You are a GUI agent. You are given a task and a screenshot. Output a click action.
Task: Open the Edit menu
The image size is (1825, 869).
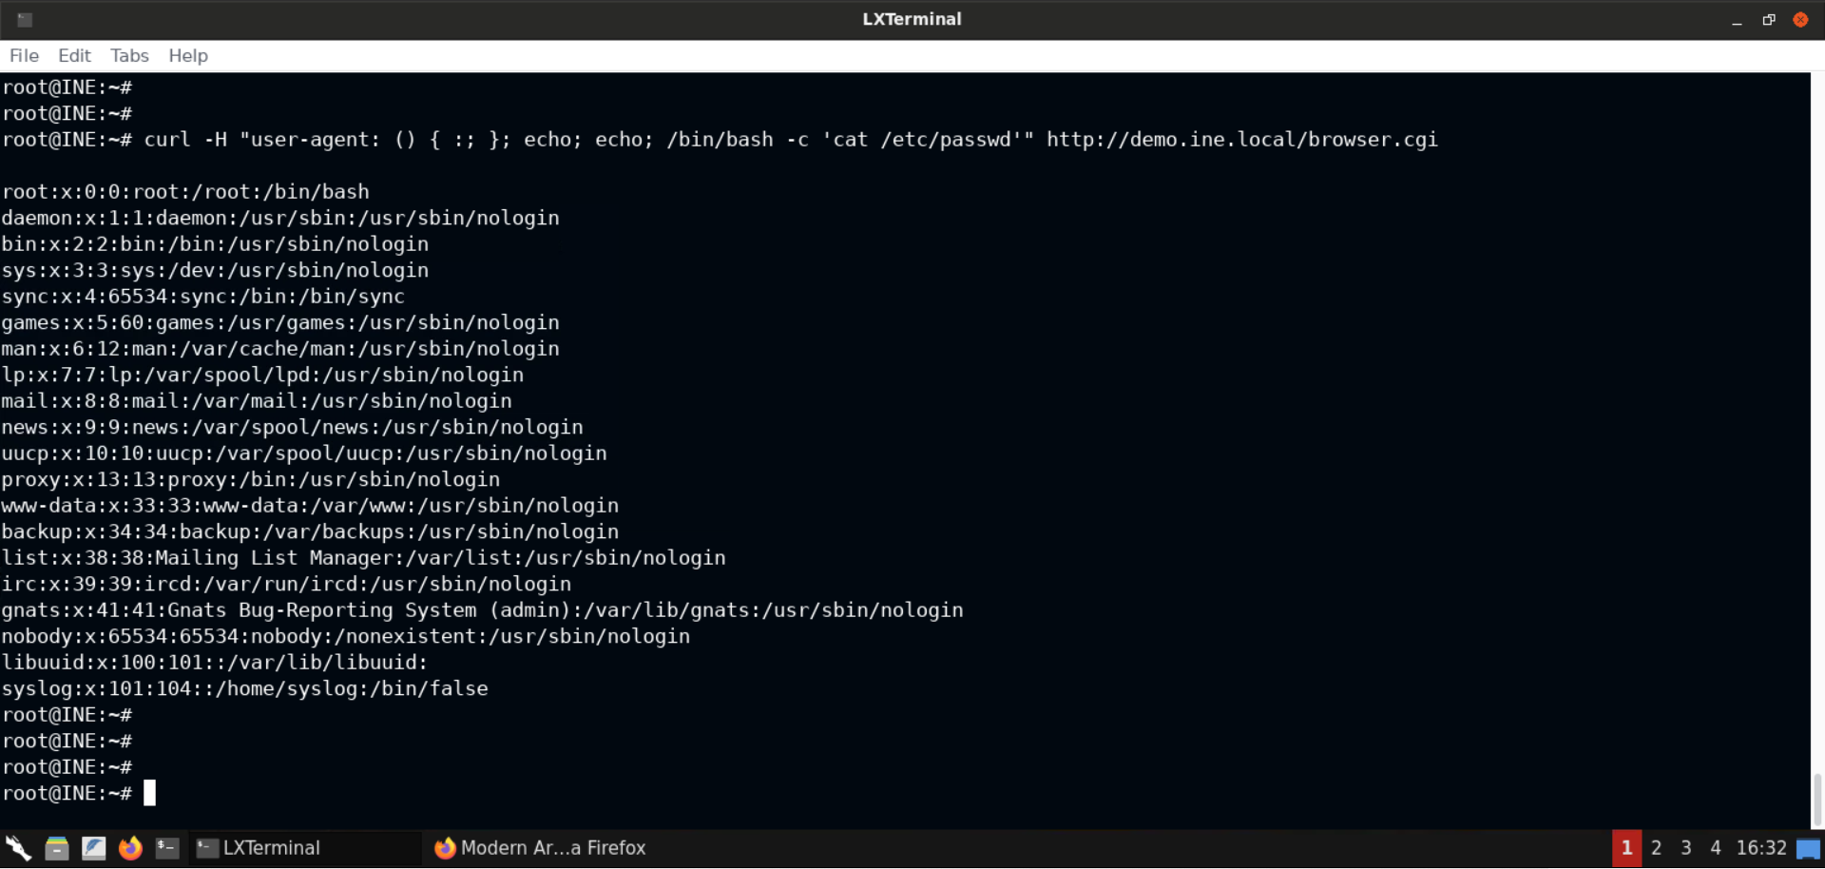(74, 56)
